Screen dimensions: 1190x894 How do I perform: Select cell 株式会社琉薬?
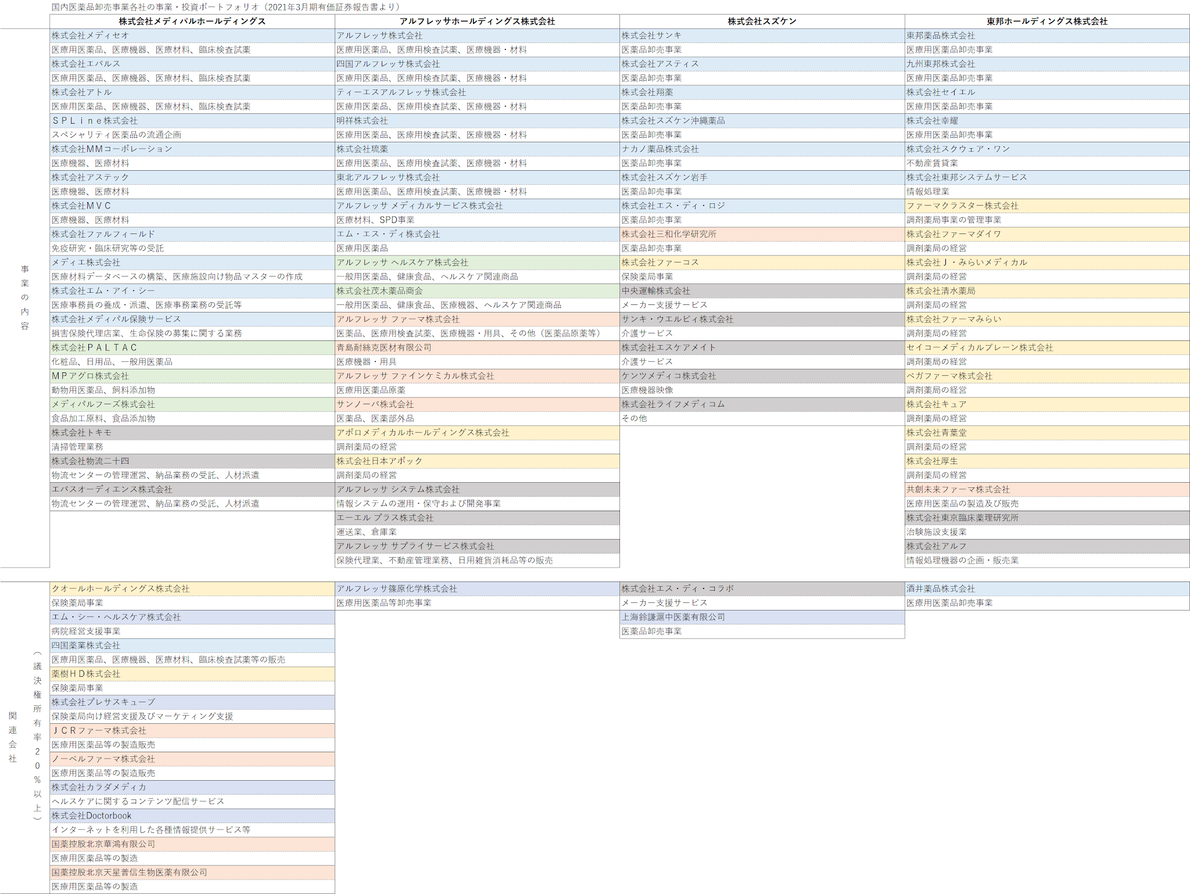pos(477,149)
